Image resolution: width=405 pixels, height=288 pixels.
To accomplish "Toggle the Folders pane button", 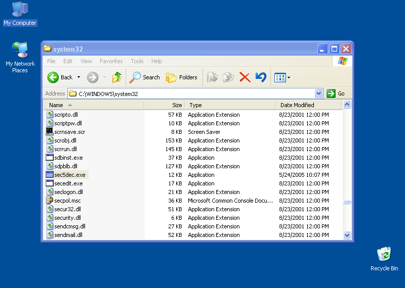I will 181,77.
